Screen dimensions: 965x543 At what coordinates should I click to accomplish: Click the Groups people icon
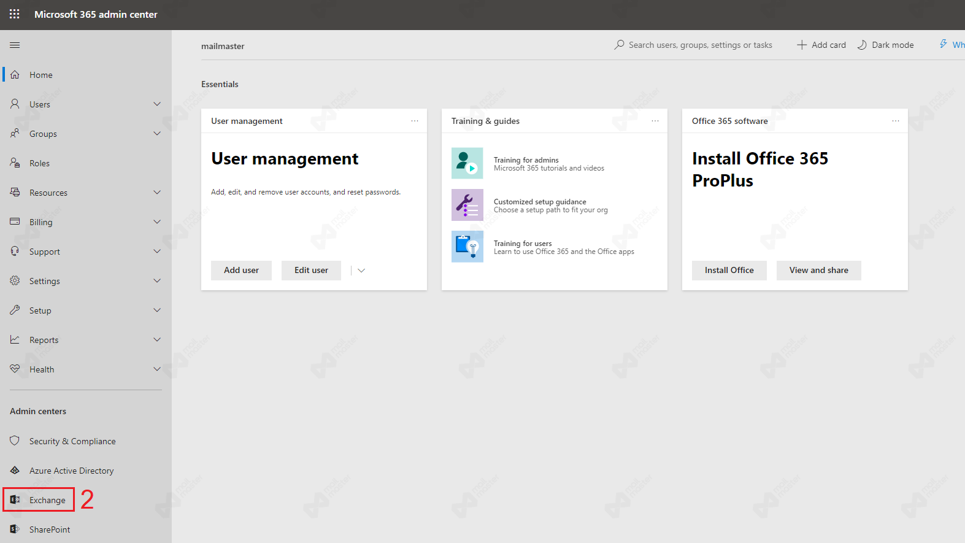15,133
